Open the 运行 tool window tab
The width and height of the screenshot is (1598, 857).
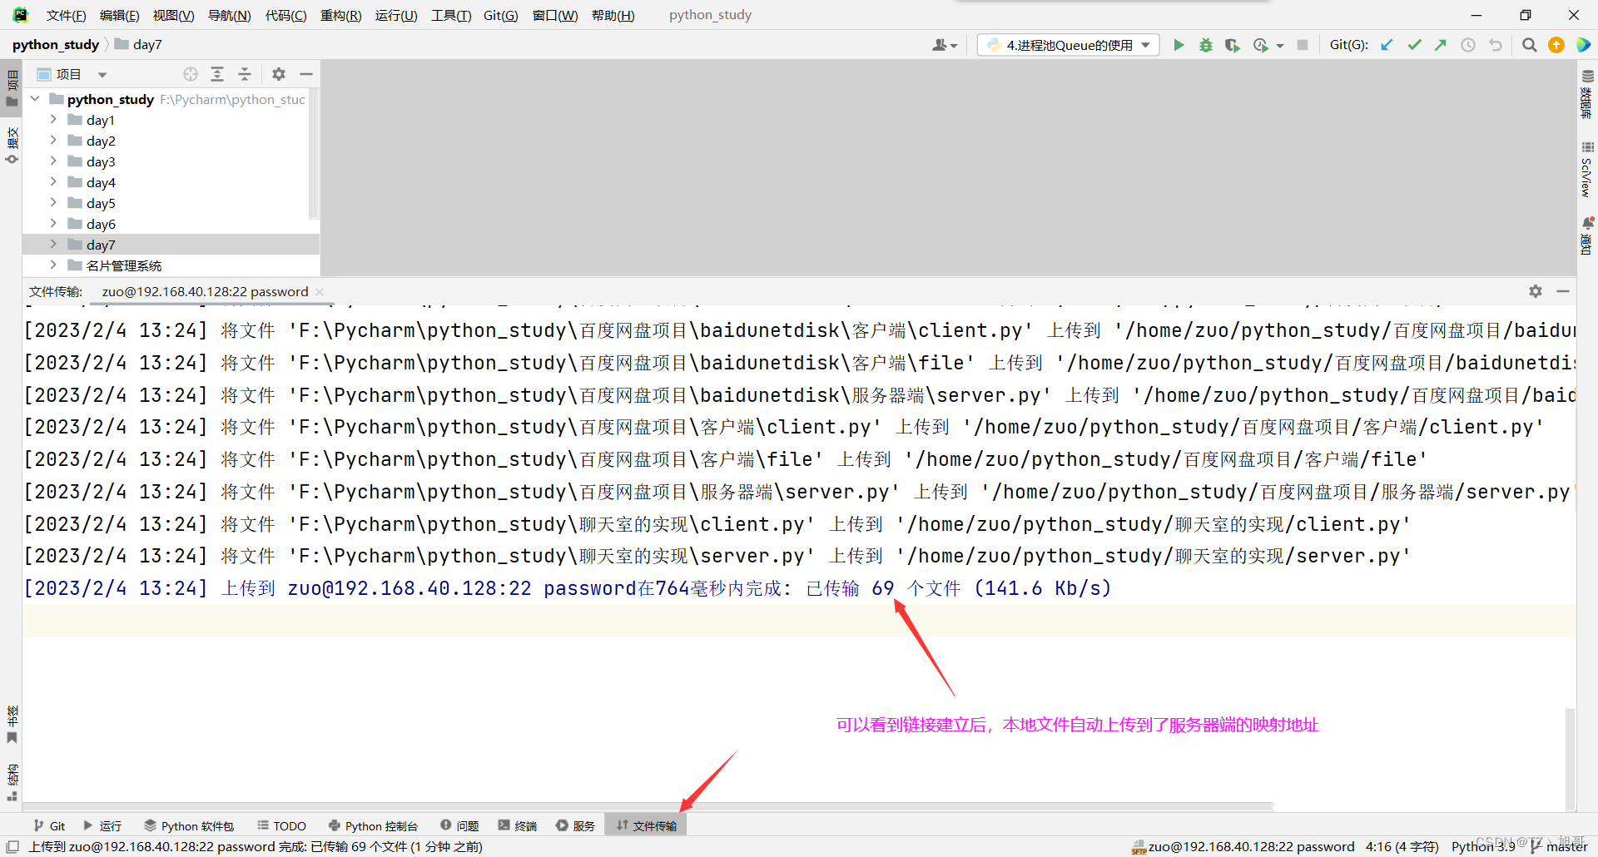click(102, 825)
